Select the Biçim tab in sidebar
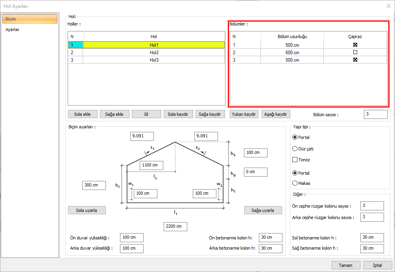 click(x=30, y=19)
